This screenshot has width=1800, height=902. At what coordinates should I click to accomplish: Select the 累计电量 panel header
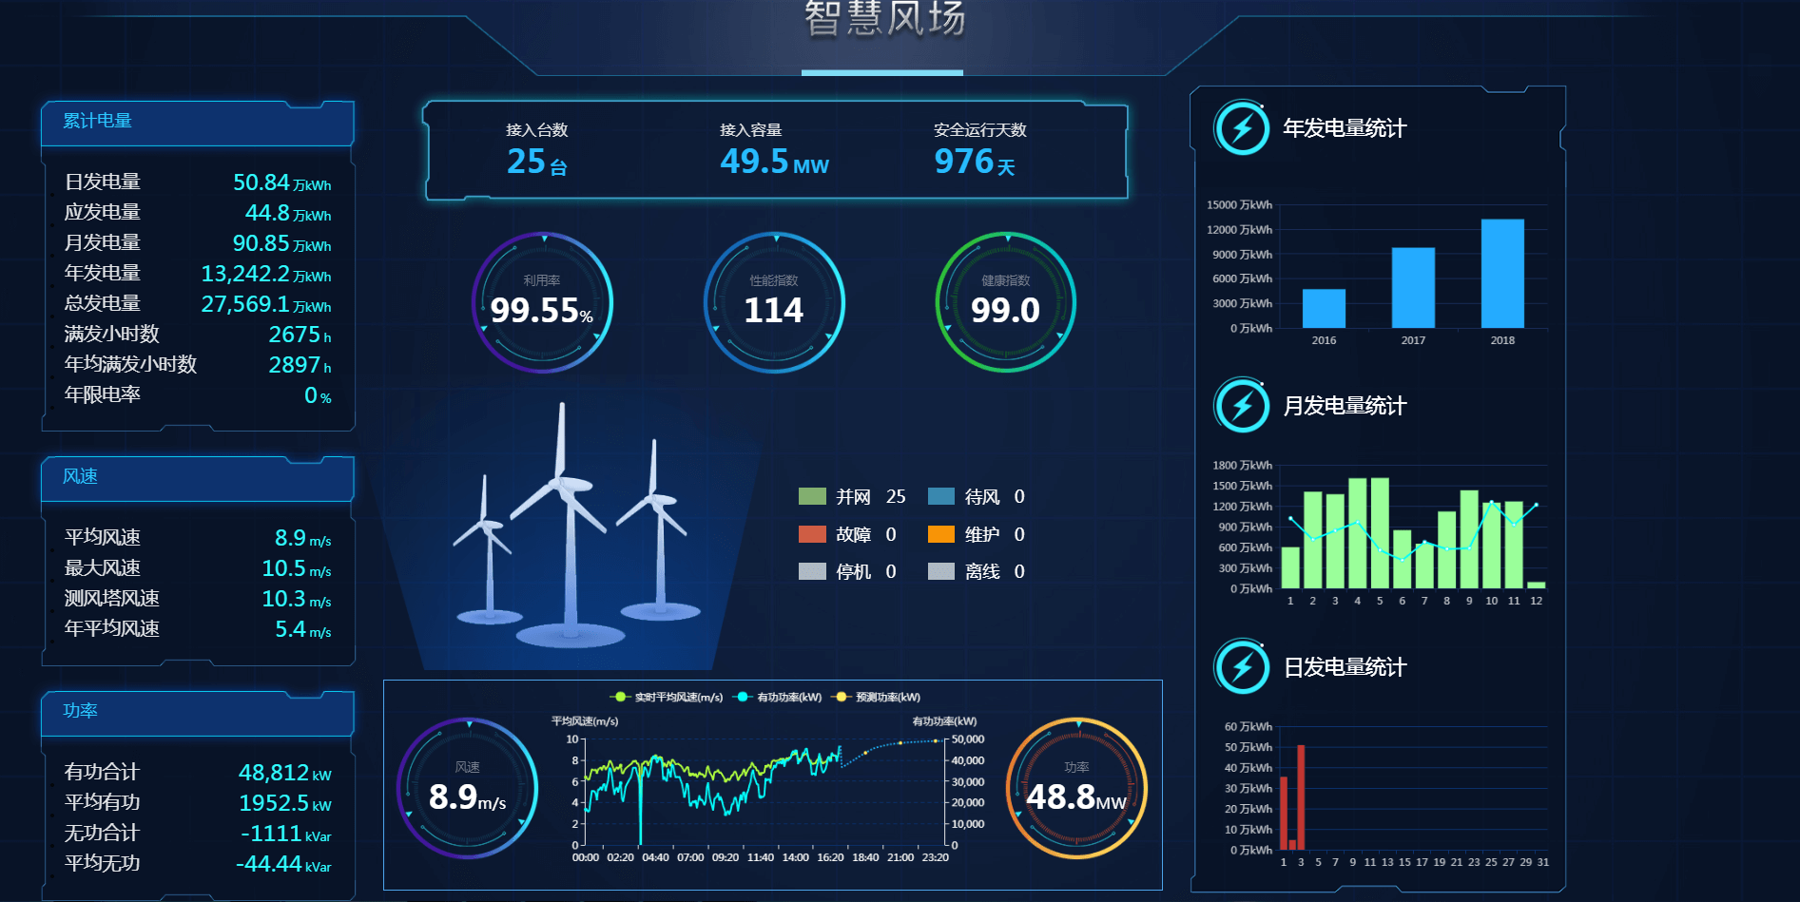(x=198, y=123)
